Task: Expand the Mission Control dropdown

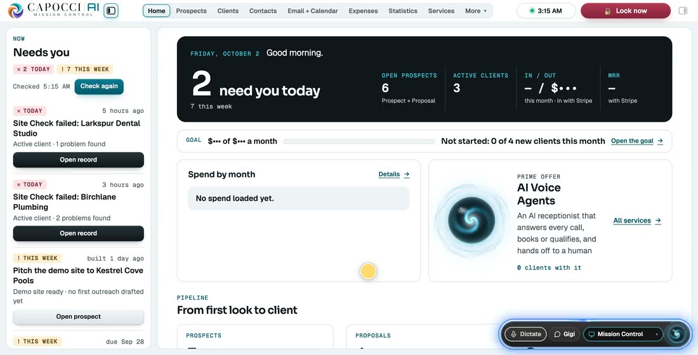Action: pos(622,334)
